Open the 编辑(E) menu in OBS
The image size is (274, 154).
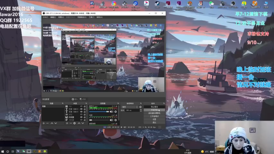tap(53, 17)
